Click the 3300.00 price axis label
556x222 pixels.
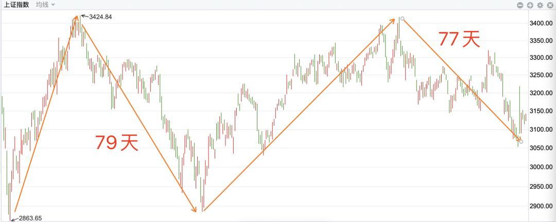(x=541, y=58)
